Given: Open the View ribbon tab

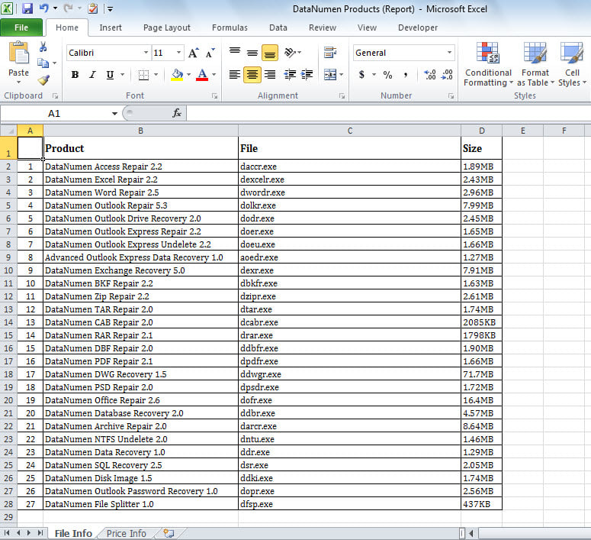Looking at the screenshot, I should coord(367,27).
